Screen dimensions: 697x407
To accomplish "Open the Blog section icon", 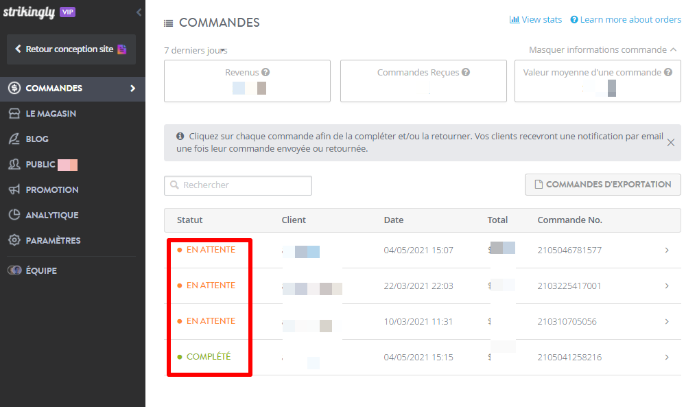I will click(x=15, y=139).
